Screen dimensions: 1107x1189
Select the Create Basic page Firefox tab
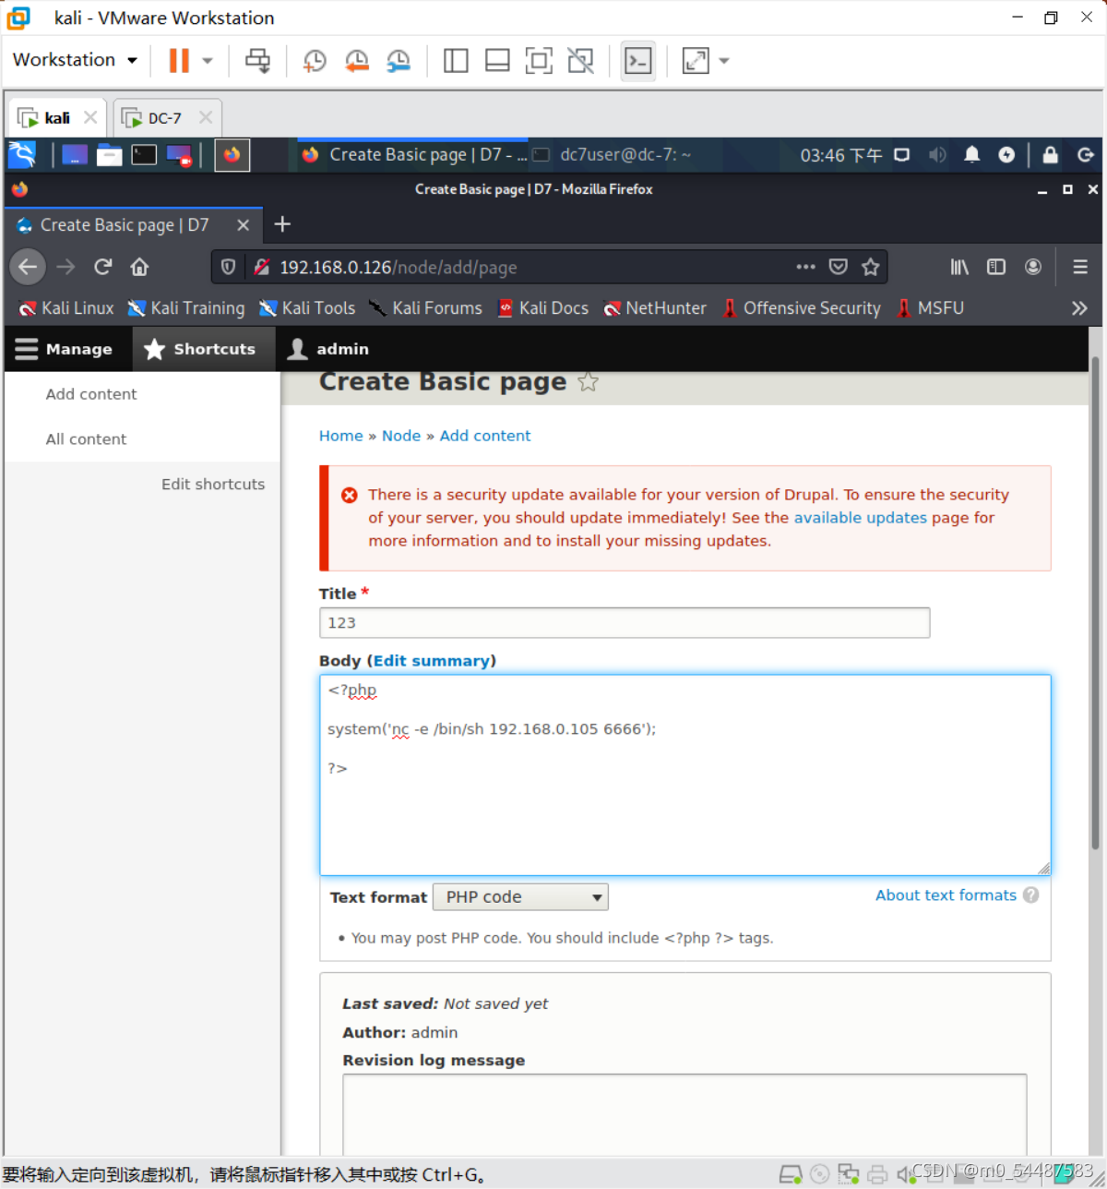(x=125, y=224)
